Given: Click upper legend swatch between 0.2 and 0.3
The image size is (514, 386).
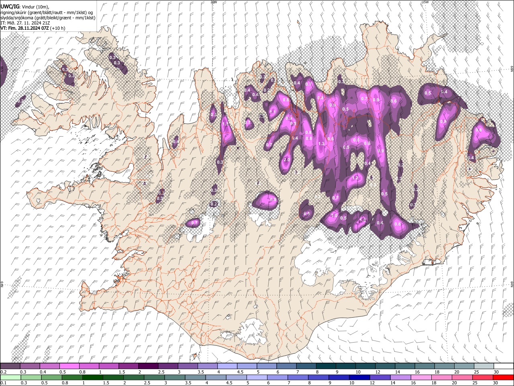Looking at the screenshot, I should [10, 366].
